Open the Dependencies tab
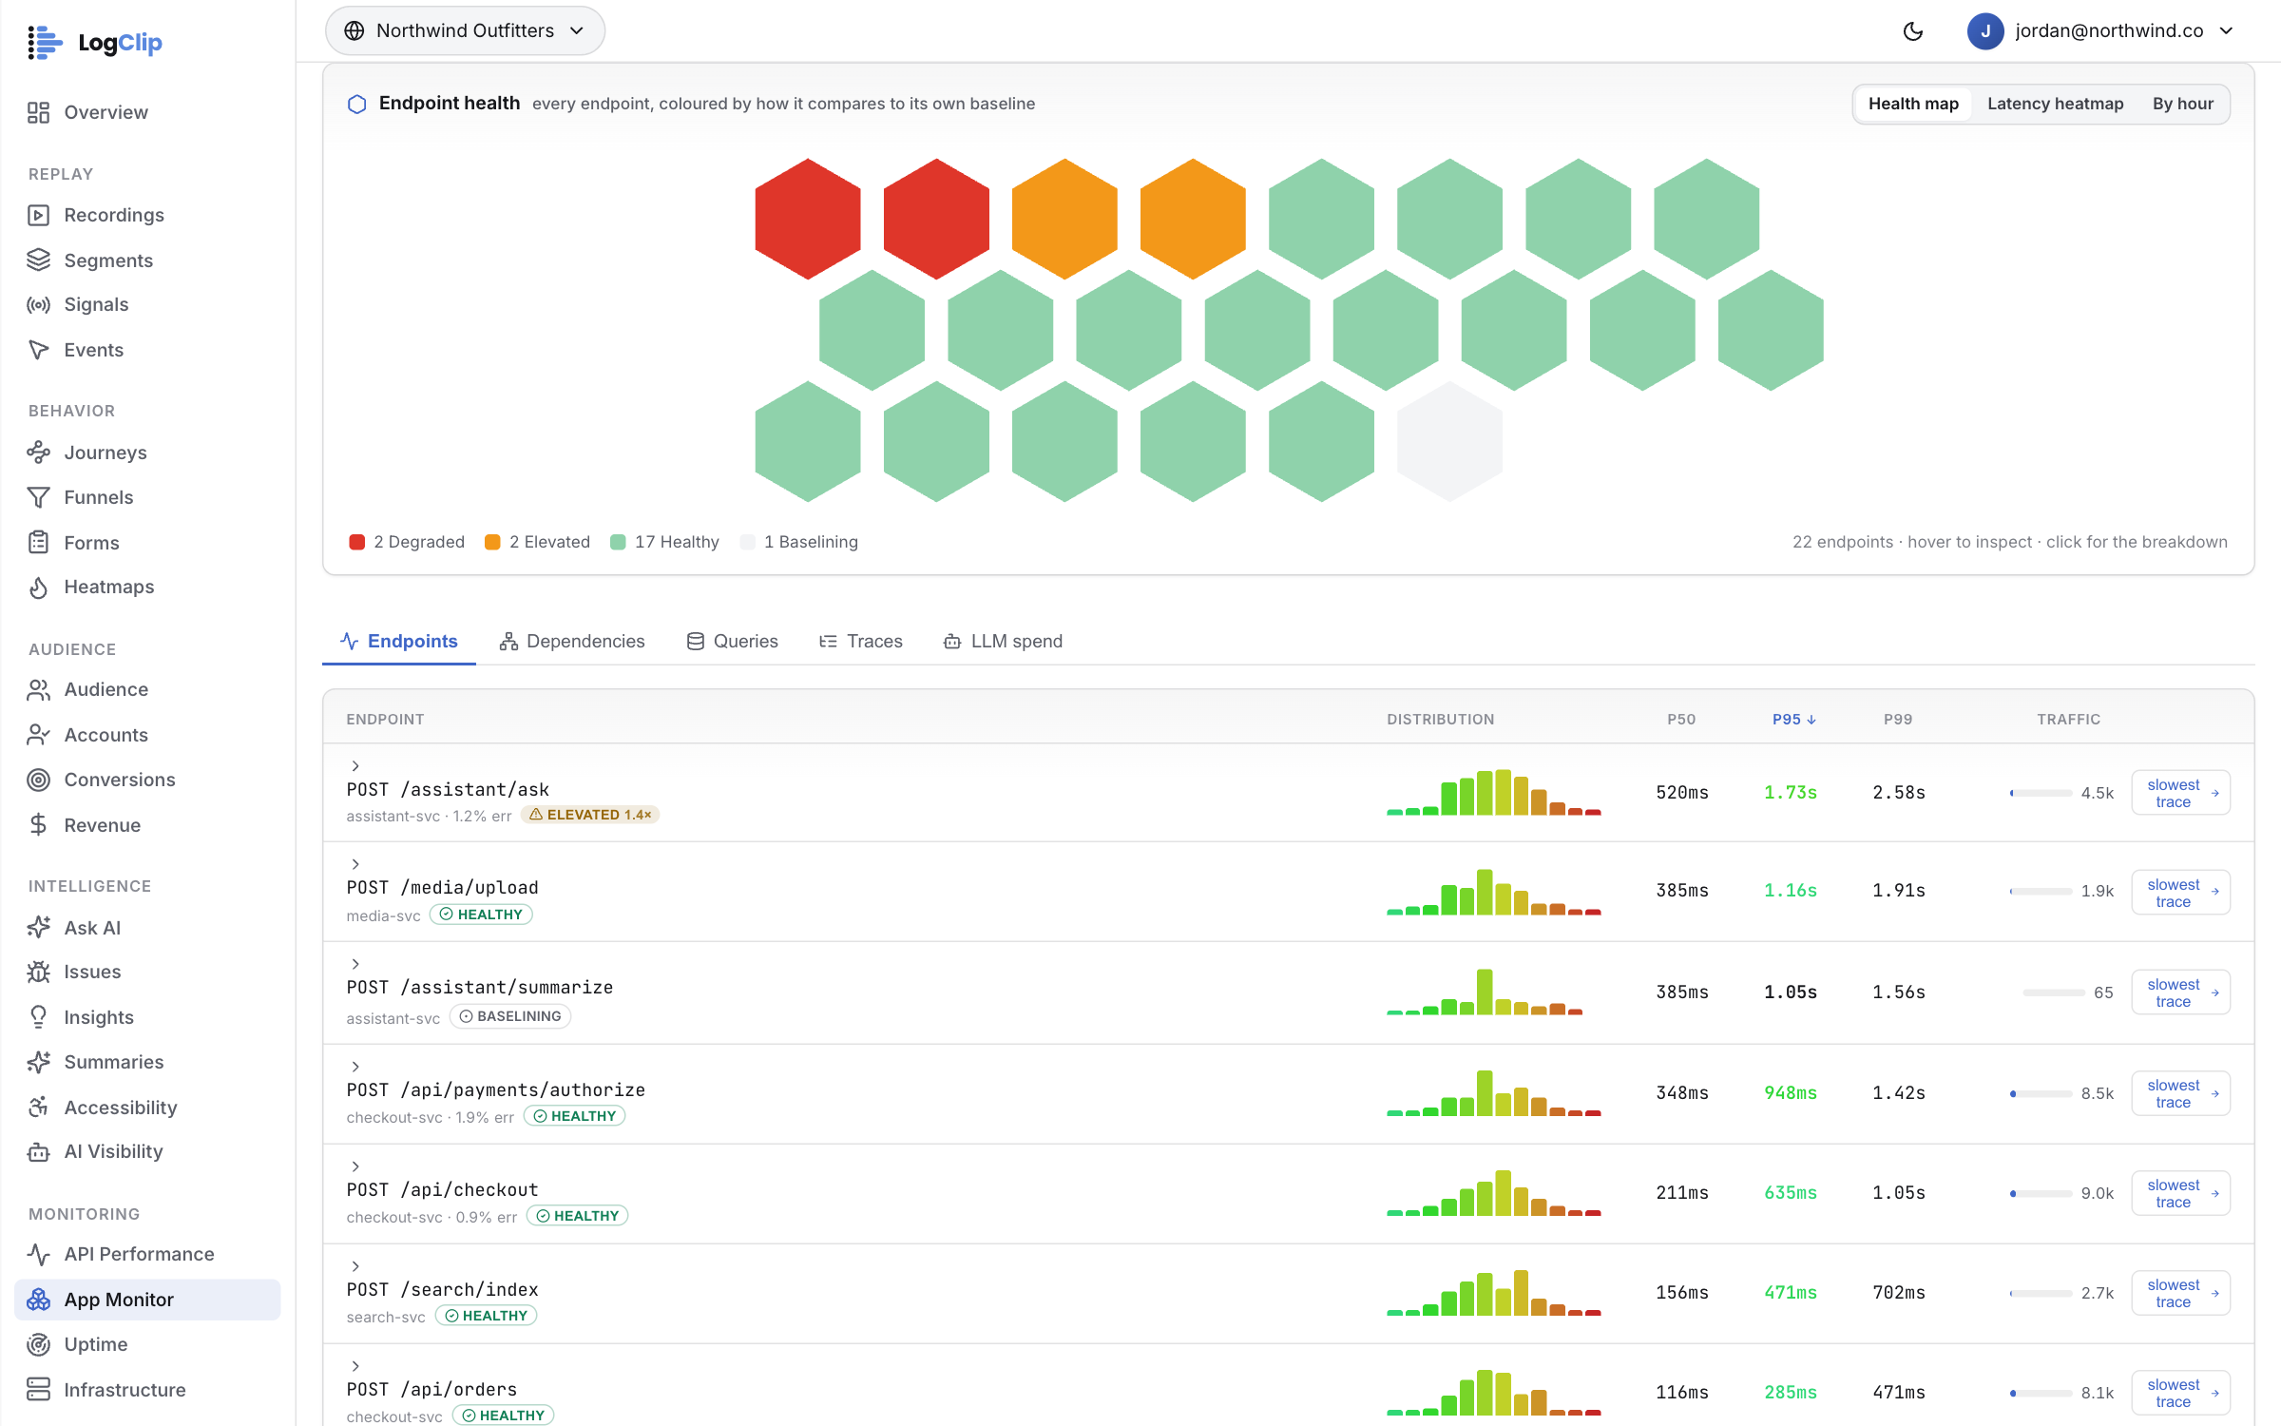Screen dimensions: 2281x1426 [x=572, y=641]
